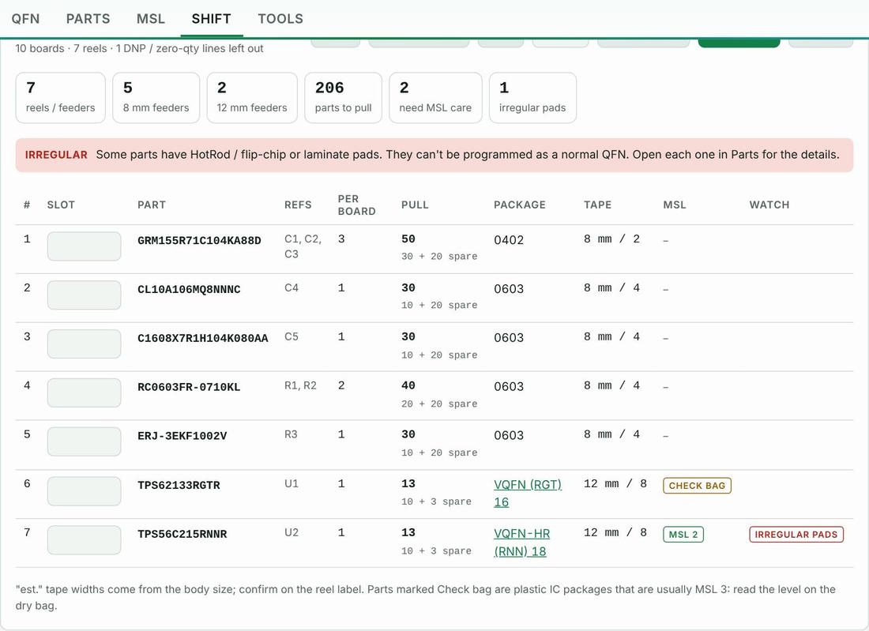The image size is (869, 631).
Task: Open VQFN (RGT) 16 package link
Action: (x=528, y=493)
